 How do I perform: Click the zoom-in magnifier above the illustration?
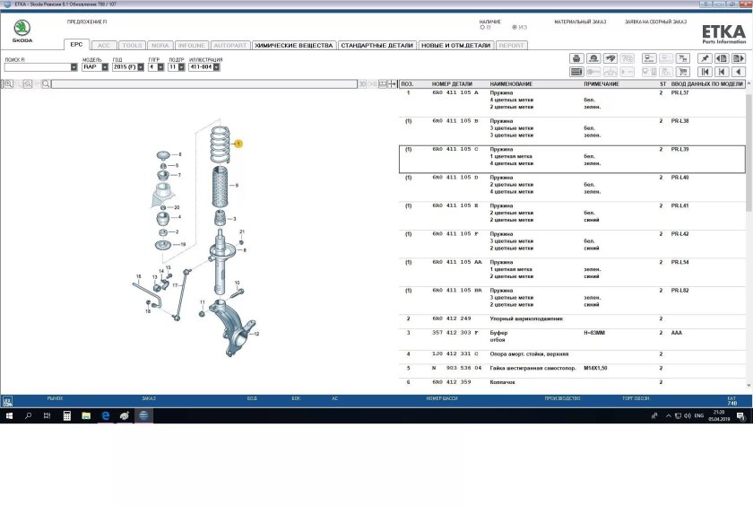pyautogui.click(x=8, y=83)
